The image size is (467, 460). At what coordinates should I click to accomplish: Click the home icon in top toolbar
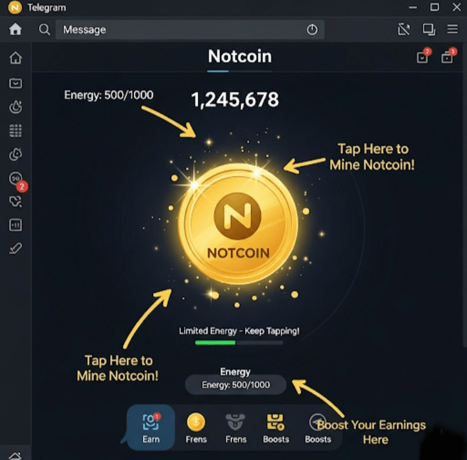click(15, 29)
